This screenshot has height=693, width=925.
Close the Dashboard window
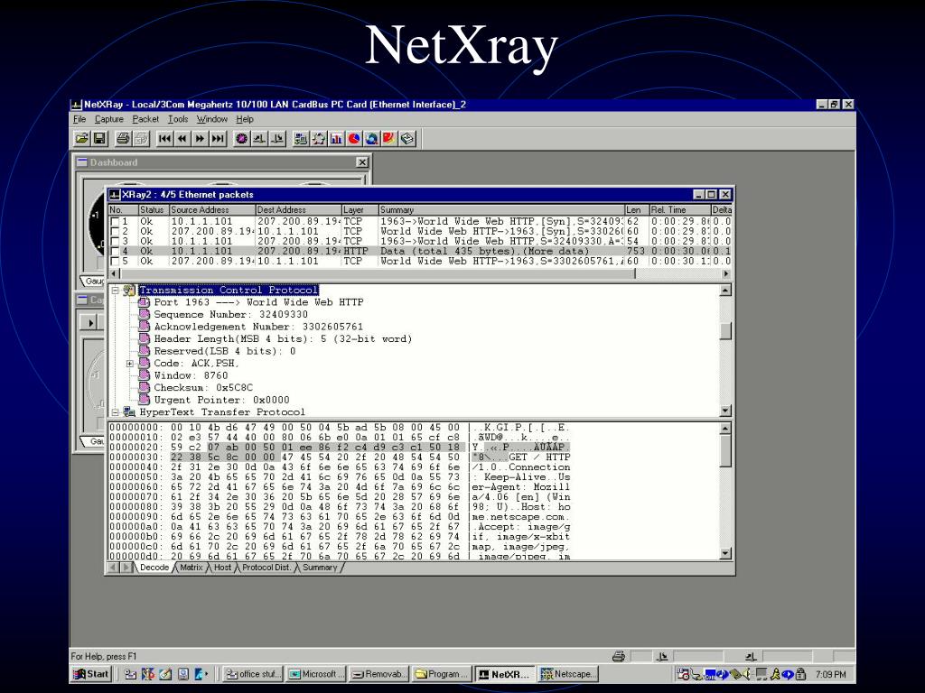362,162
